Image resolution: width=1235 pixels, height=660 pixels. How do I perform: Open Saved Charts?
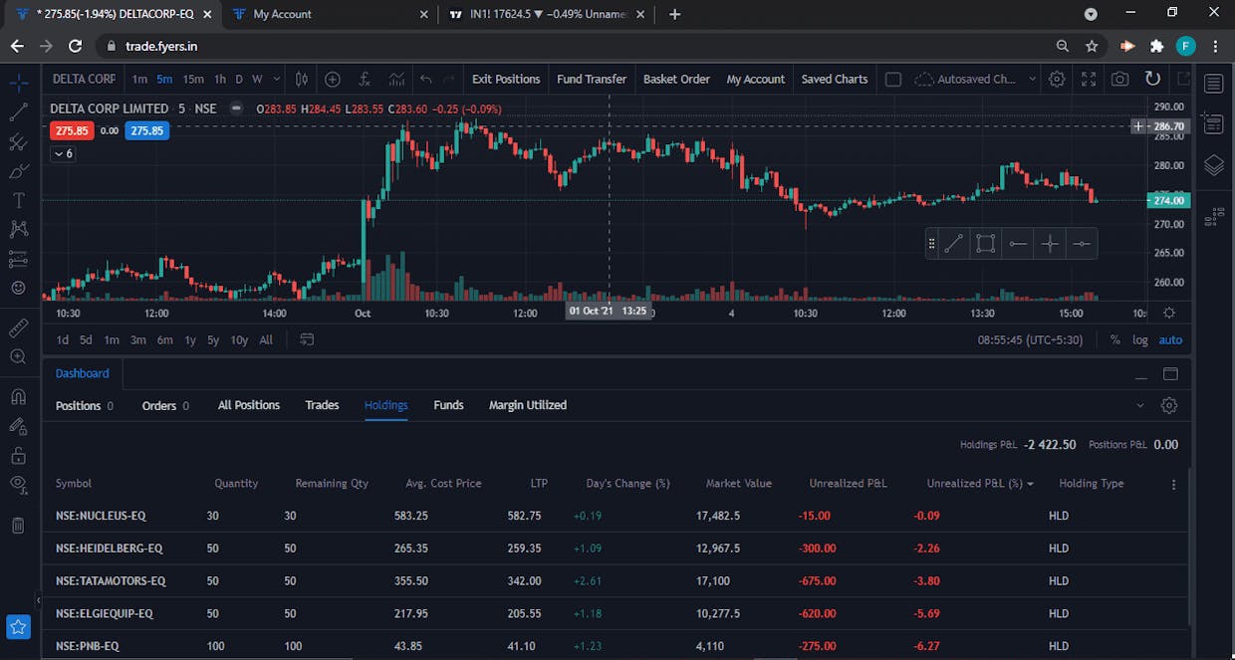click(835, 79)
